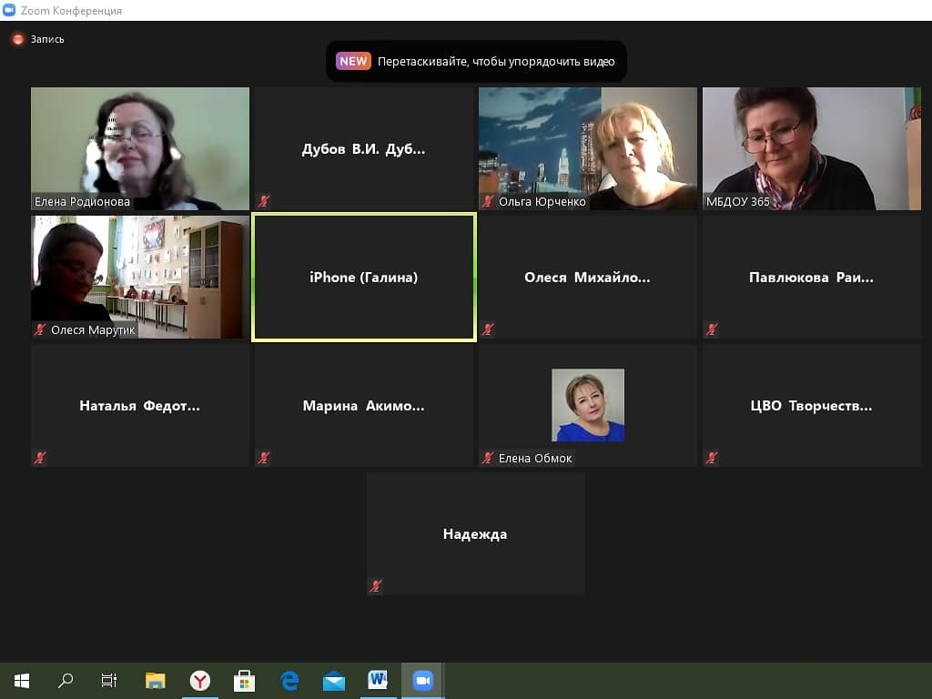Click the red recording indicator icon

point(18,39)
